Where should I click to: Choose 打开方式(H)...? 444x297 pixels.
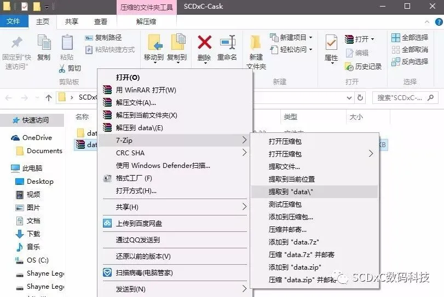click(x=175, y=191)
